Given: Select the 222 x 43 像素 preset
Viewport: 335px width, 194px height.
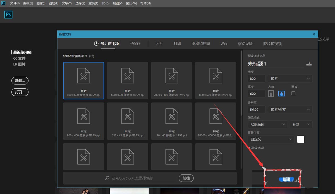Looking at the screenshot, I should pyautogui.click(x=128, y=121).
